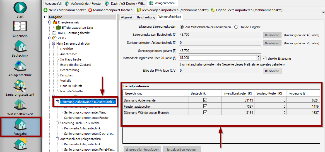Switch to the Beschreibung tab

tap(146, 17)
